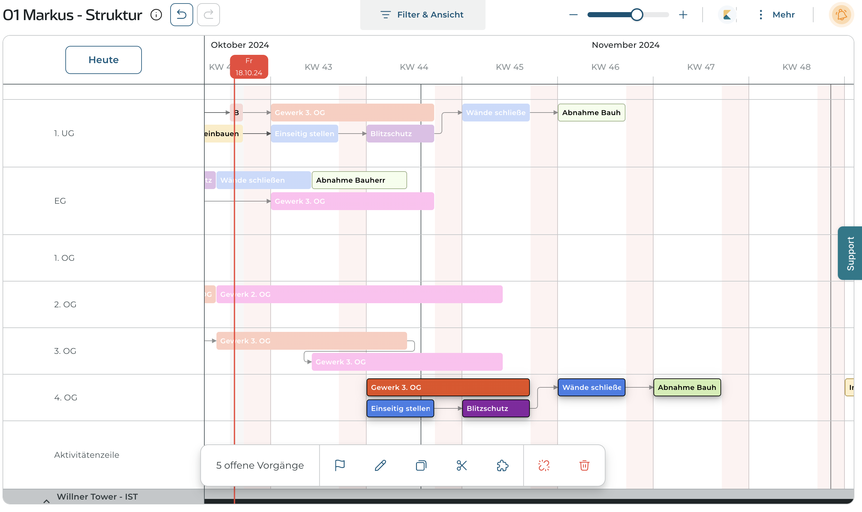
Task: Click pink Gewerk 2. OG bar
Action: click(359, 294)
